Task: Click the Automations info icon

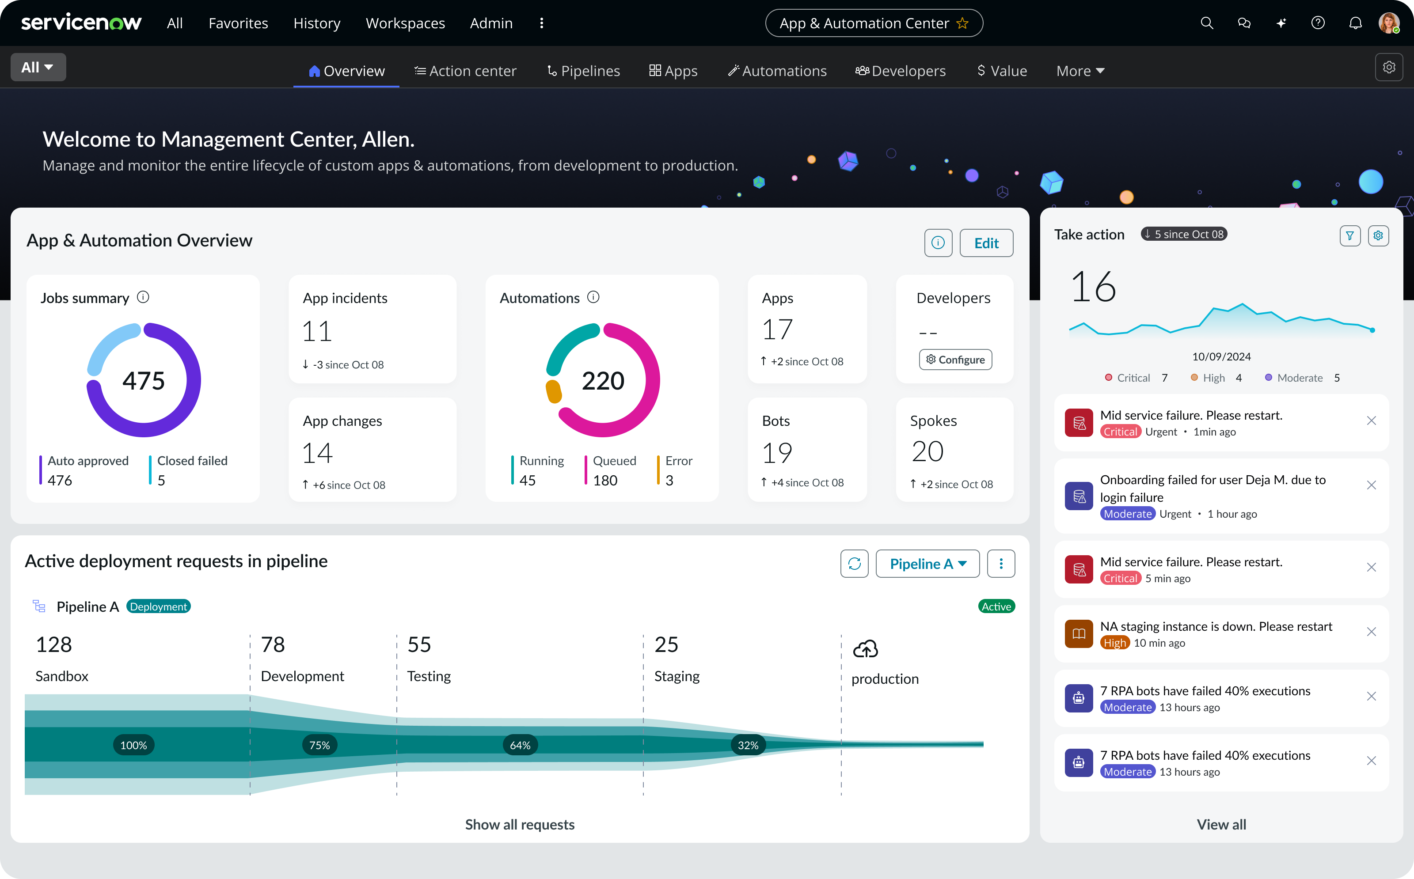Action: 593,298
